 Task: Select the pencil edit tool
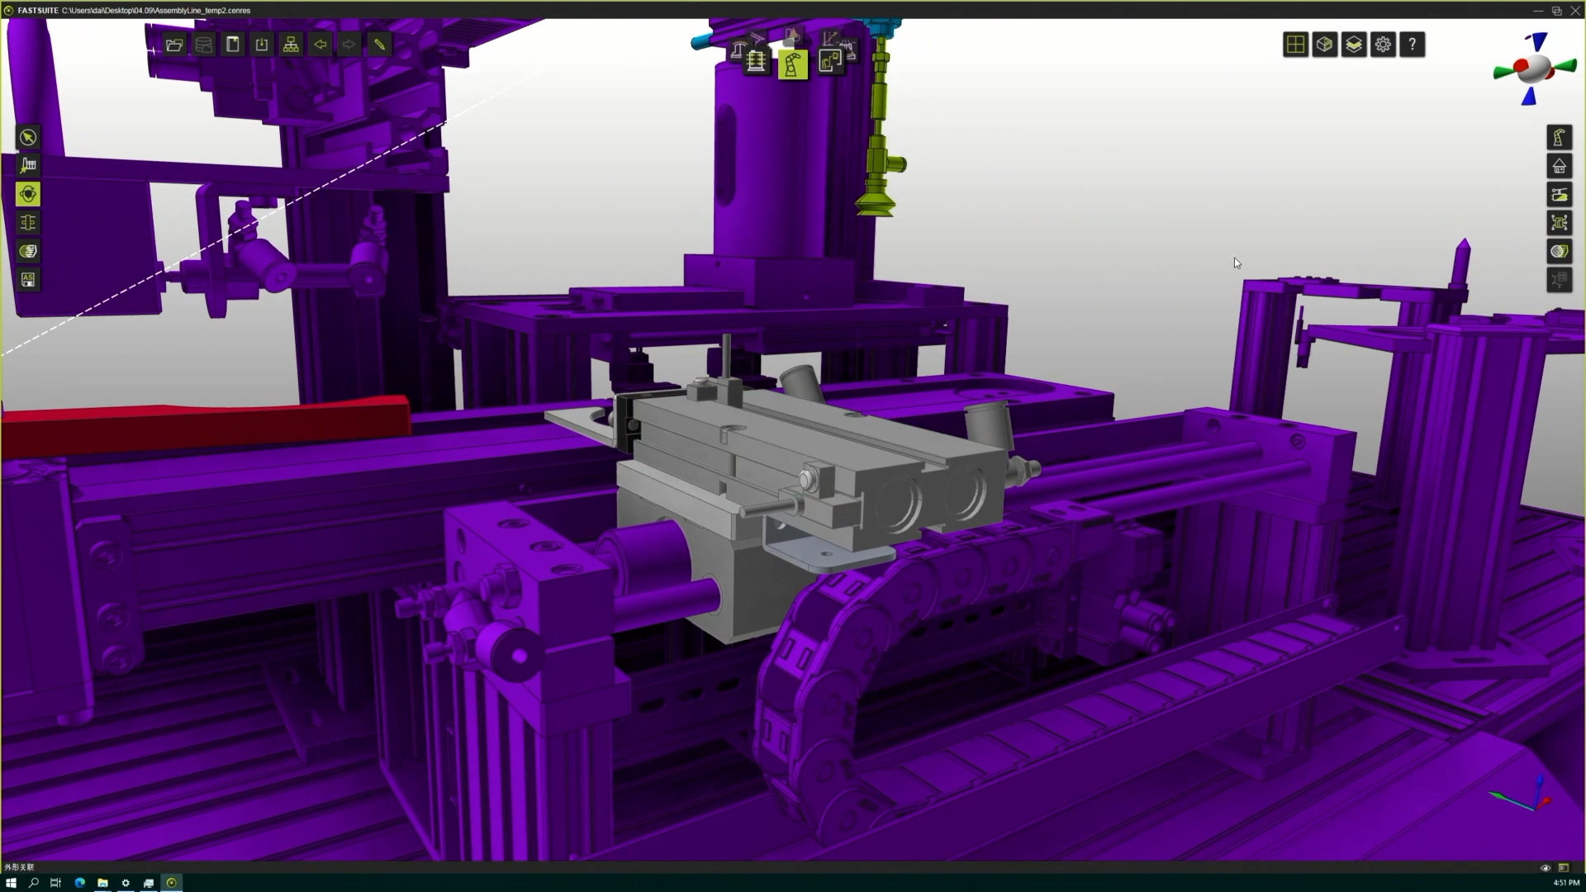[379, 45]
